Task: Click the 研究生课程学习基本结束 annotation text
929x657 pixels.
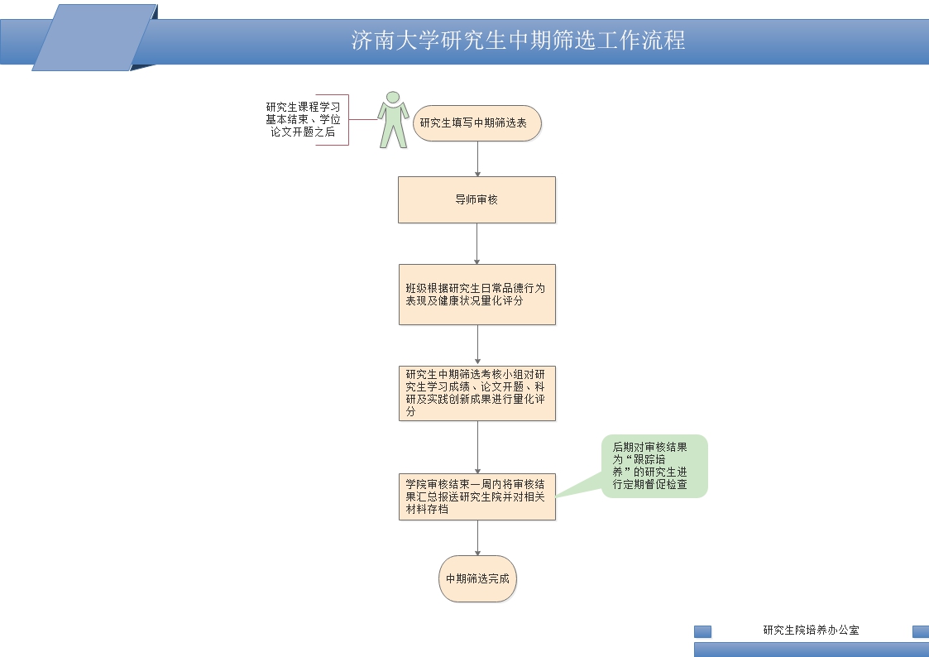Action: (303, 120)
